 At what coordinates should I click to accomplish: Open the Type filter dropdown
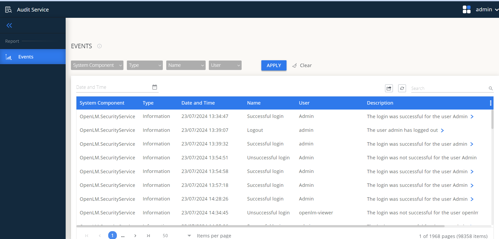pyautogui.click(x=145, y=65)
